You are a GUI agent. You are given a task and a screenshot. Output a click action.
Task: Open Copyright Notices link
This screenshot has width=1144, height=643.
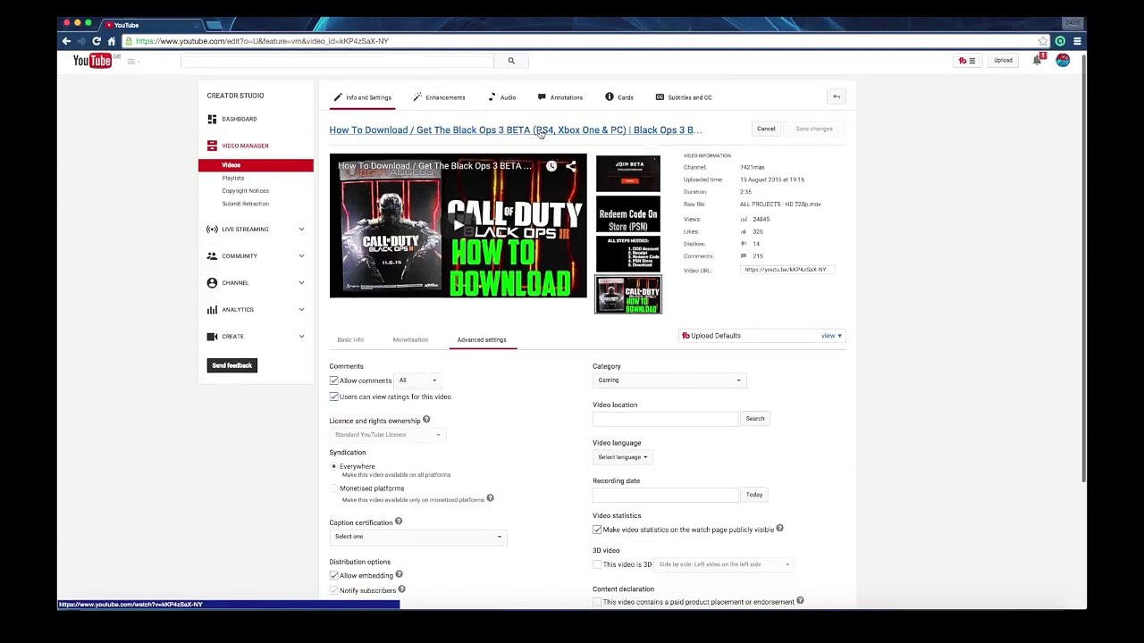[x=246, y=191]
